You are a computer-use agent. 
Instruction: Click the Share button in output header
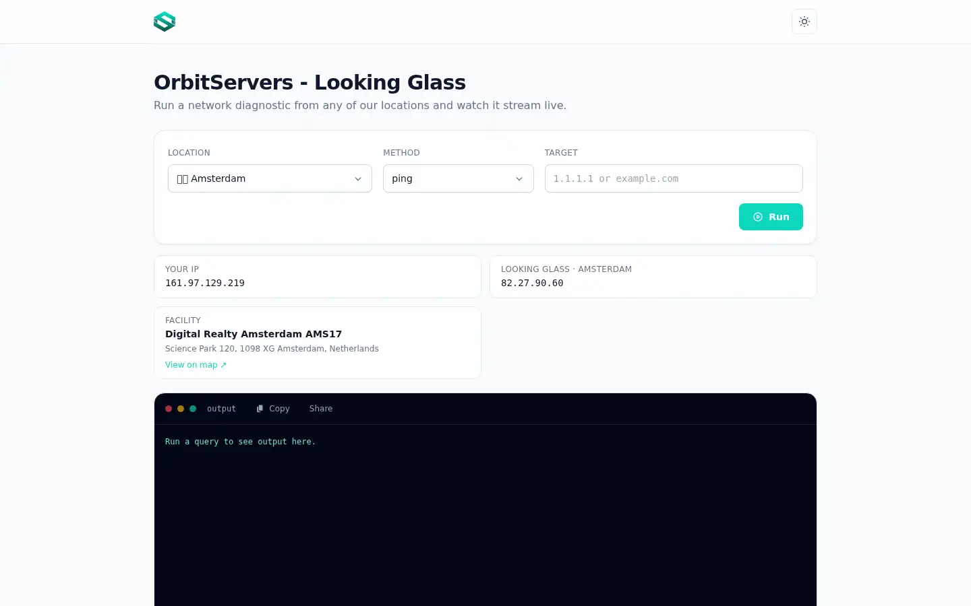pyautogui.click(x=321, y=409)
